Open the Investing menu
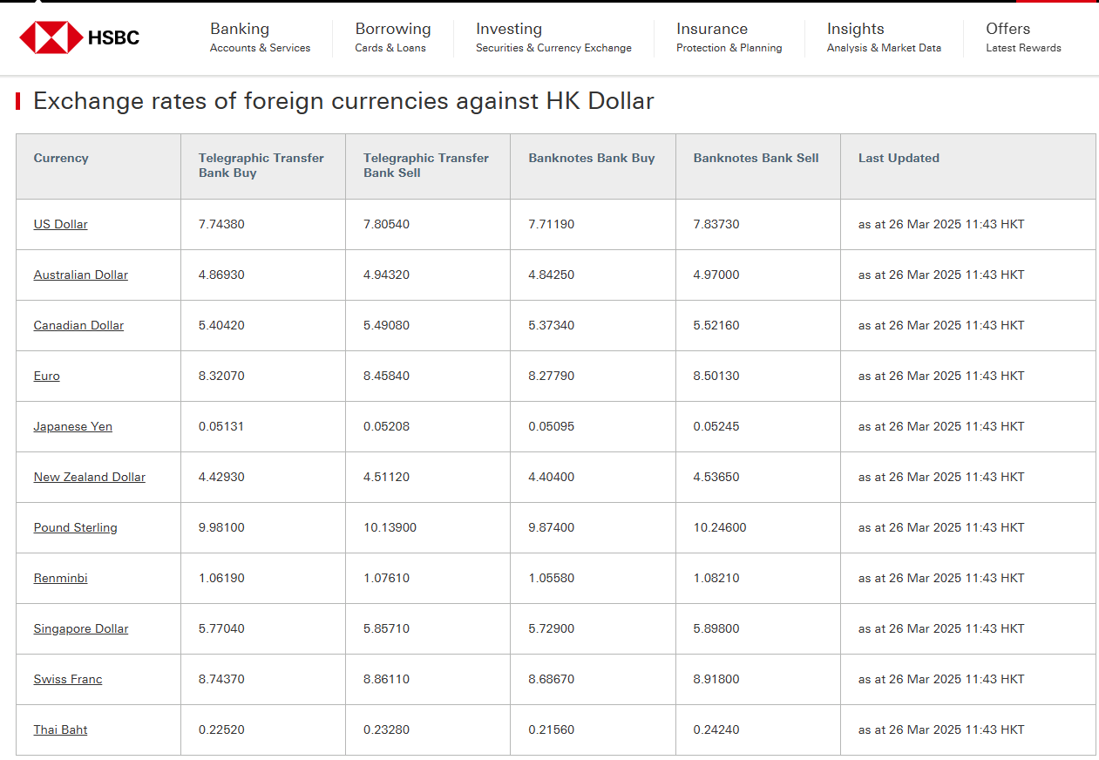 point(553,37)
